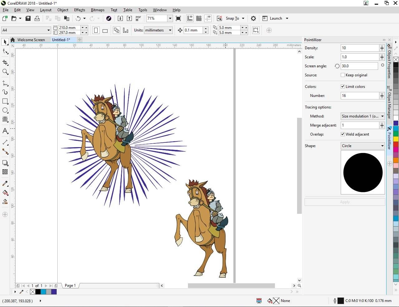The height and width of the screenshot is (307, 399).
Task: Select the Shape edit tool
Action: click(5, 51)
